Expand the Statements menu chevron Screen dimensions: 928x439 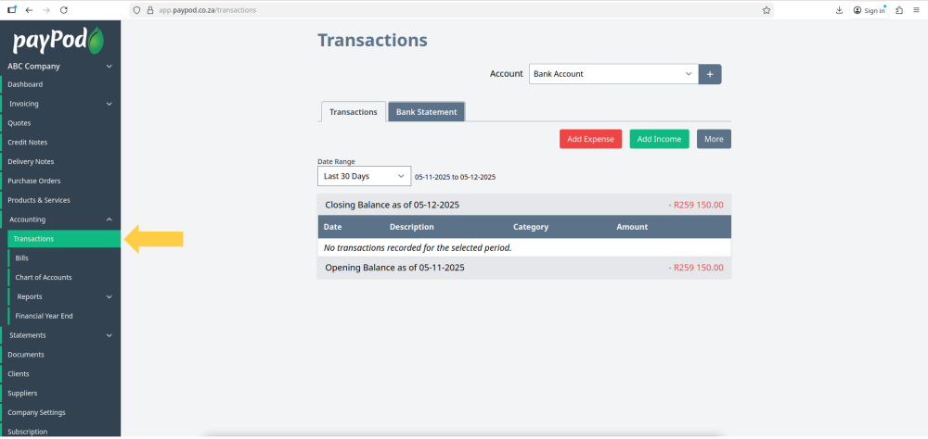tap(109, 335)
